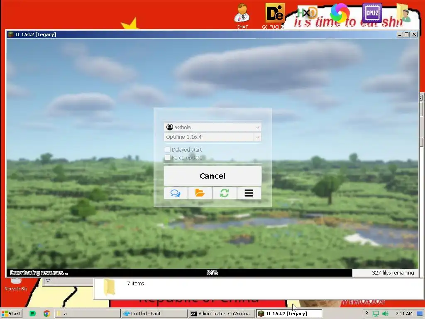This screenshot has height=319, width=425.
Task: Switch to Administrator command prompt taskbar button
Action: [222, 314]
